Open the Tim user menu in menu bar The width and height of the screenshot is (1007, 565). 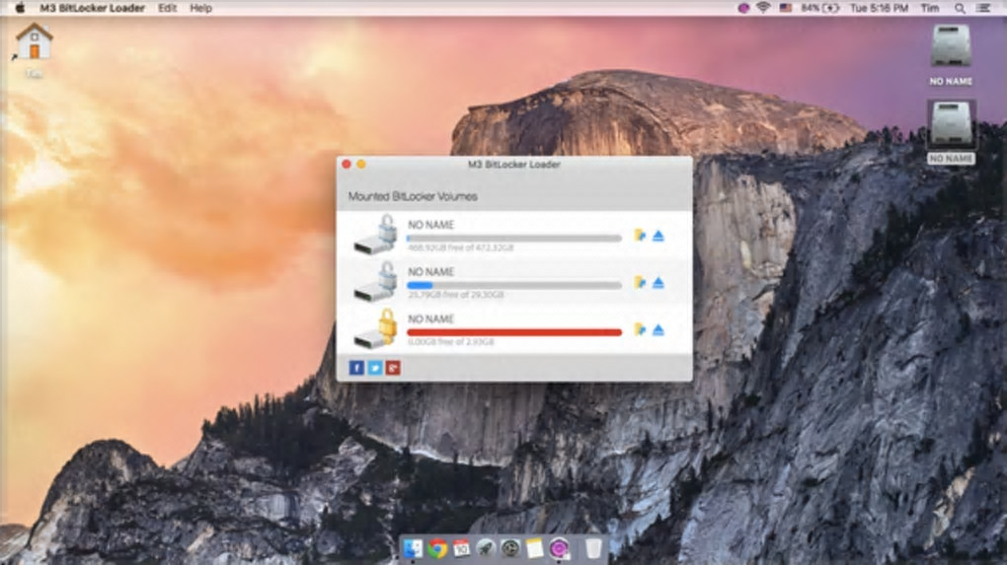[930, 8]
